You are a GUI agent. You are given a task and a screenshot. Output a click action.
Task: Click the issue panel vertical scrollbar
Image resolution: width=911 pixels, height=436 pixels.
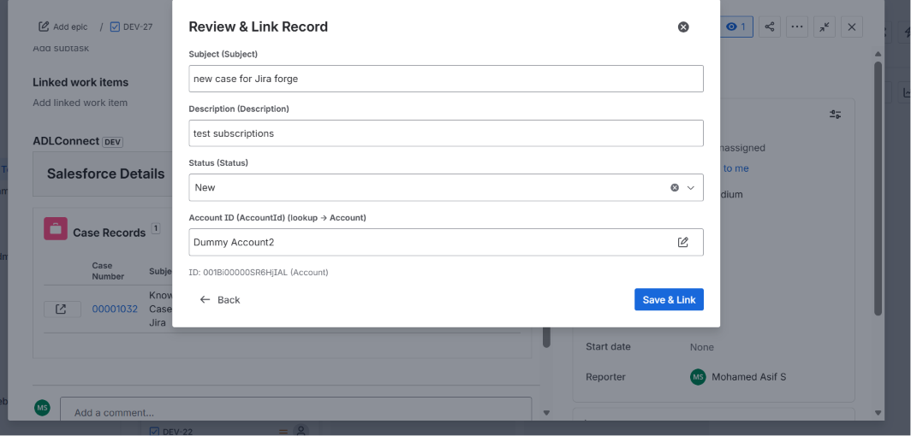click(x=878, y=188)
